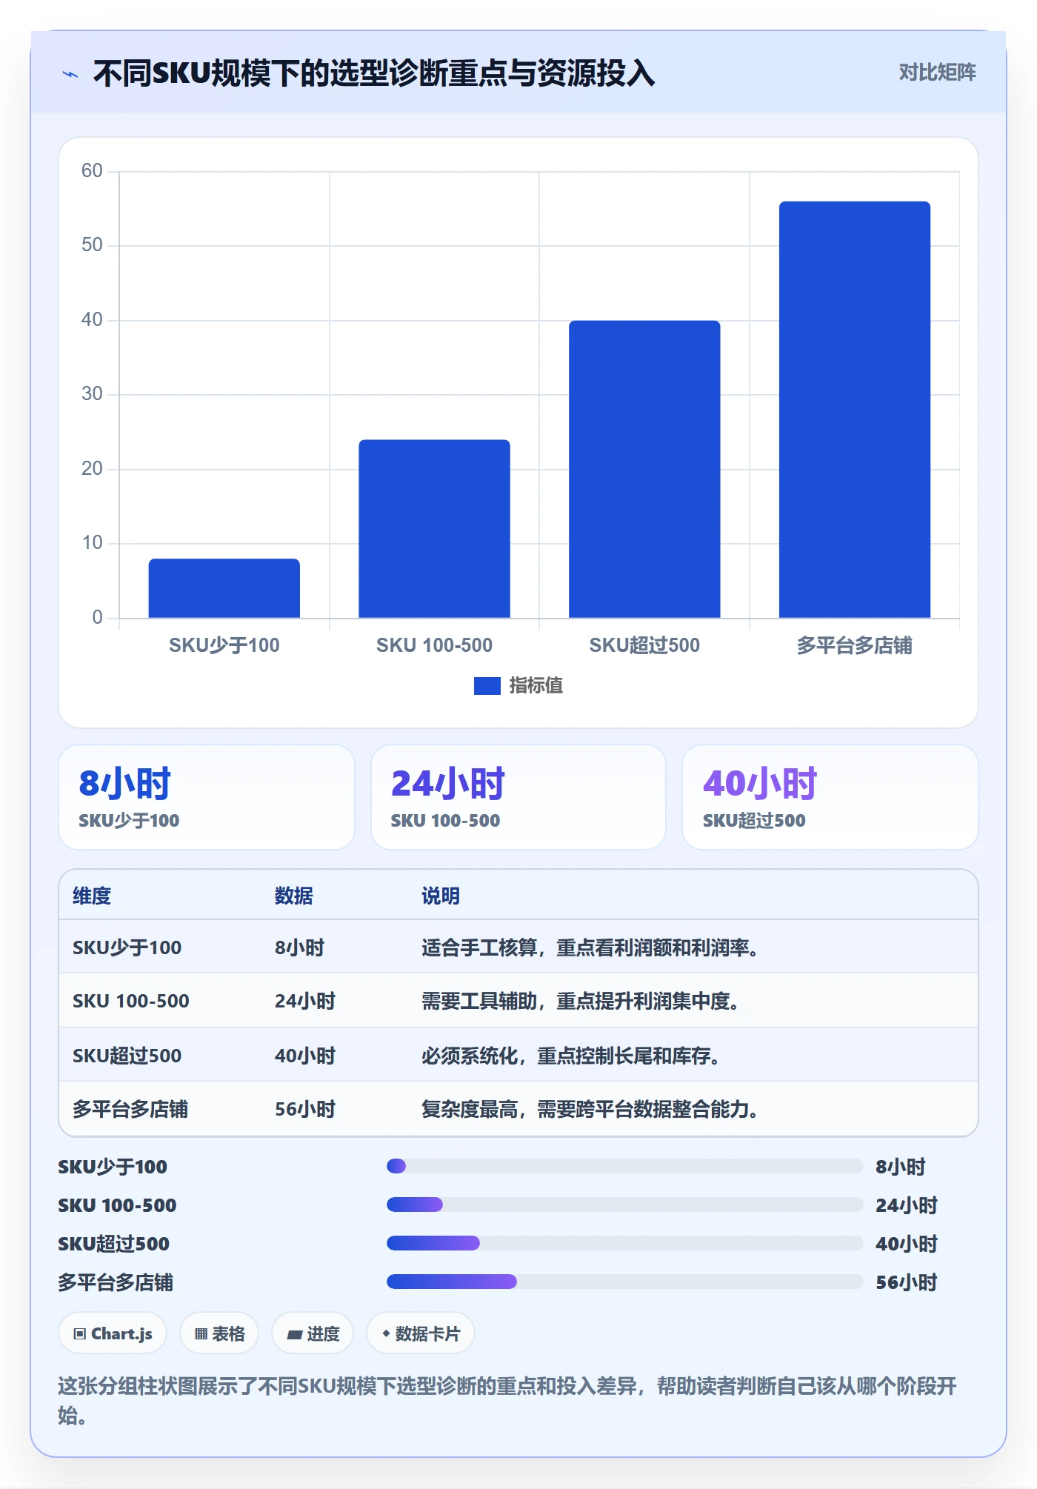Click the "Chart.js" tag chip
This screenshot has width=1037, height=1489.
click(113, 1333)
